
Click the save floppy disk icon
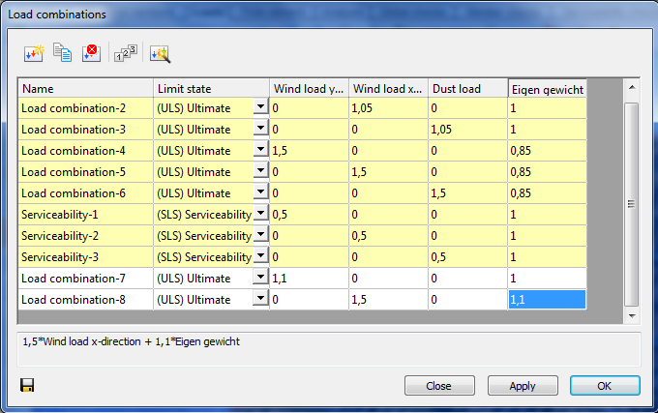tap(27, 385)
